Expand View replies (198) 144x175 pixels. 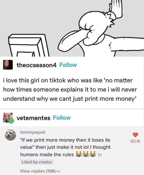[40, 171]
